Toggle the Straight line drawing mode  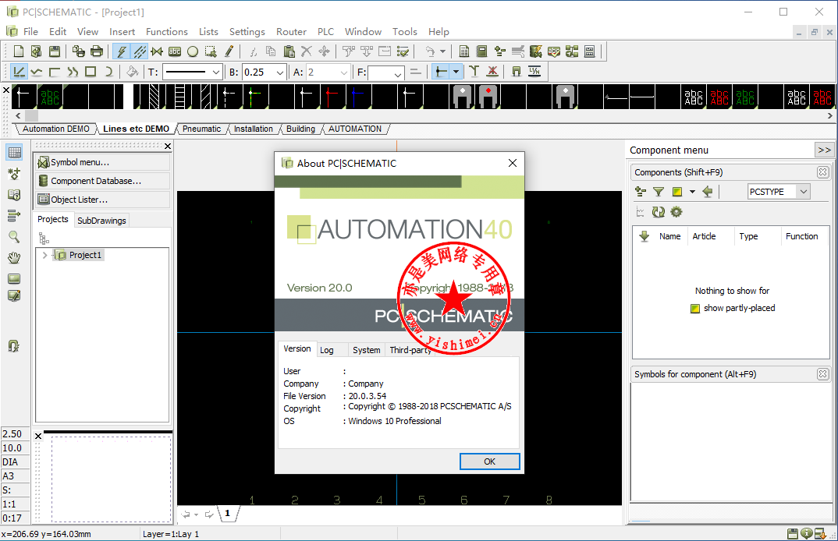[x=19, y=72]
